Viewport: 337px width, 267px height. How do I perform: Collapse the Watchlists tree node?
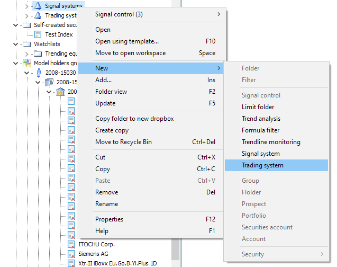[16, 44]
